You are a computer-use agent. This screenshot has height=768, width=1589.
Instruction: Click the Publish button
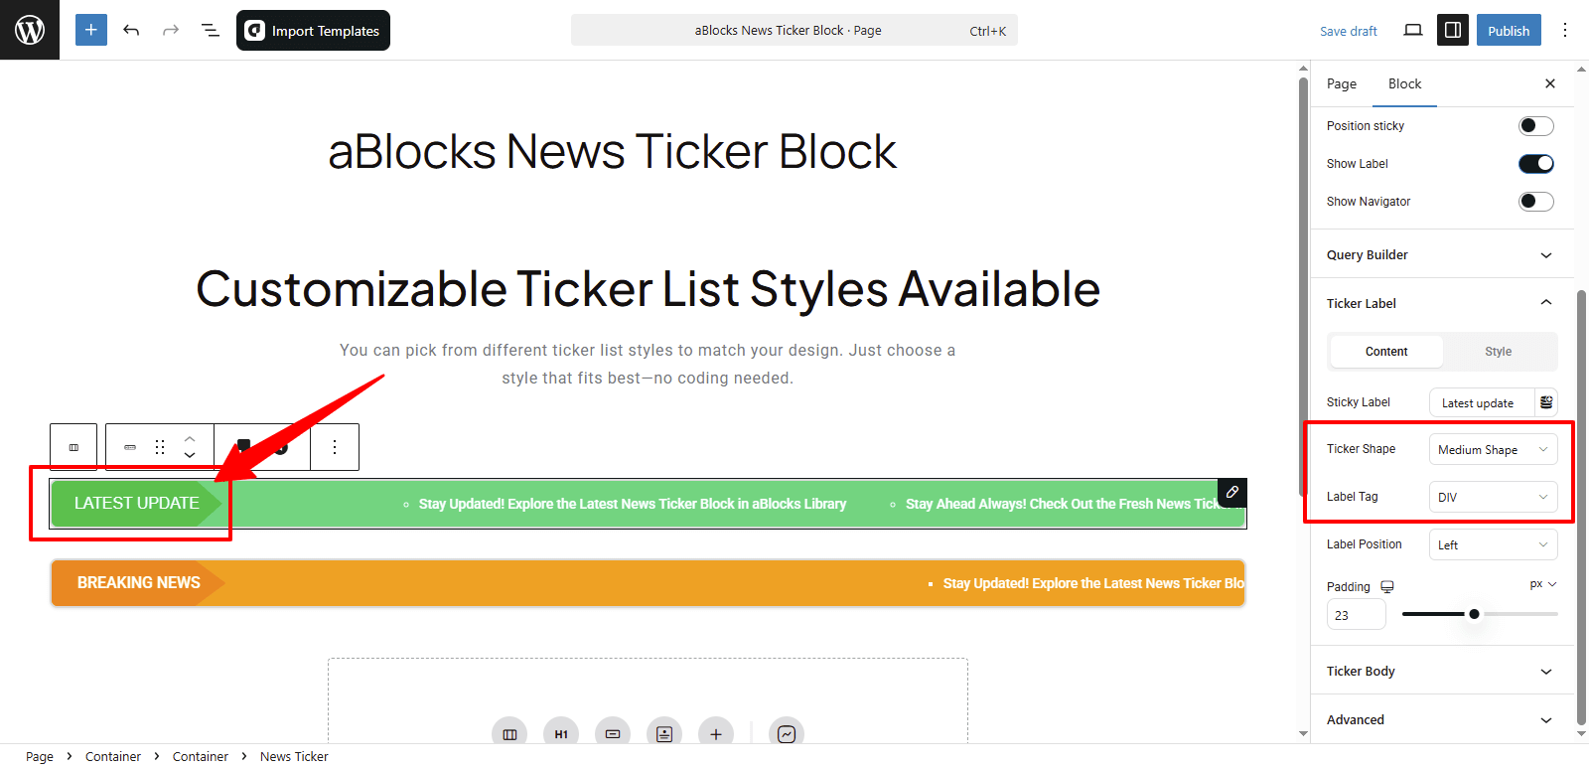pos(1509,30)
